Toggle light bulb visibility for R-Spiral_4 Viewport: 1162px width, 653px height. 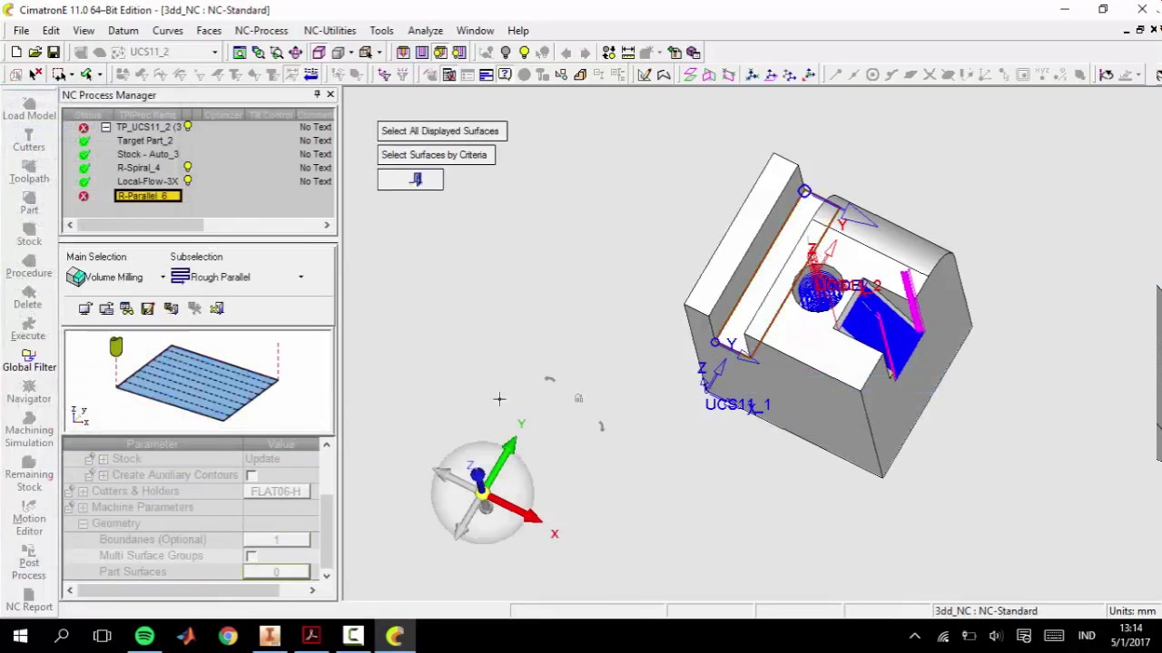click(188, 168)
